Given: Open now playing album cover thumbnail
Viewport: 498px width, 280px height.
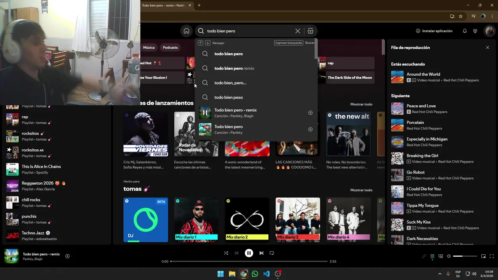Looking at the screenshot, I should tap(11, 256).
